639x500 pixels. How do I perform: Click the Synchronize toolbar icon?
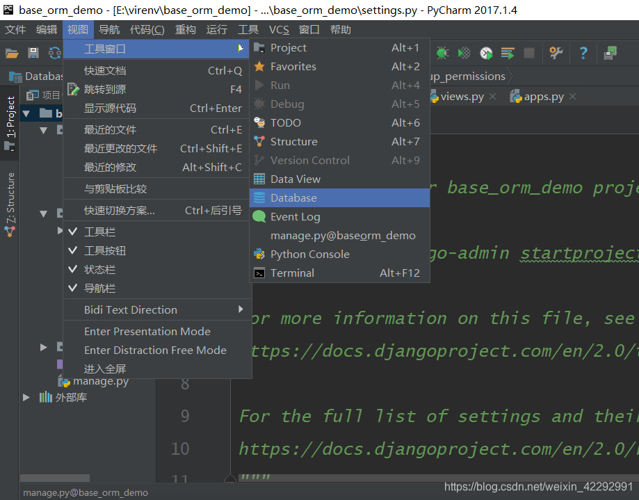[55, 53]
